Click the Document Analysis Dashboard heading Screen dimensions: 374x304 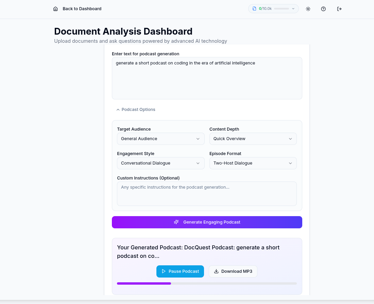(x=123, y=32)
